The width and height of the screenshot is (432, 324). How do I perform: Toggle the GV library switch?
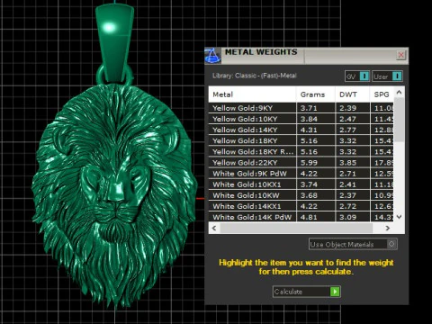pyautogui.click(x=357, y=76)
